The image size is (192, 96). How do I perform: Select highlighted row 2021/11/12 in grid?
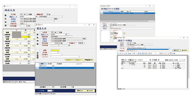click(x=65, y=68)
